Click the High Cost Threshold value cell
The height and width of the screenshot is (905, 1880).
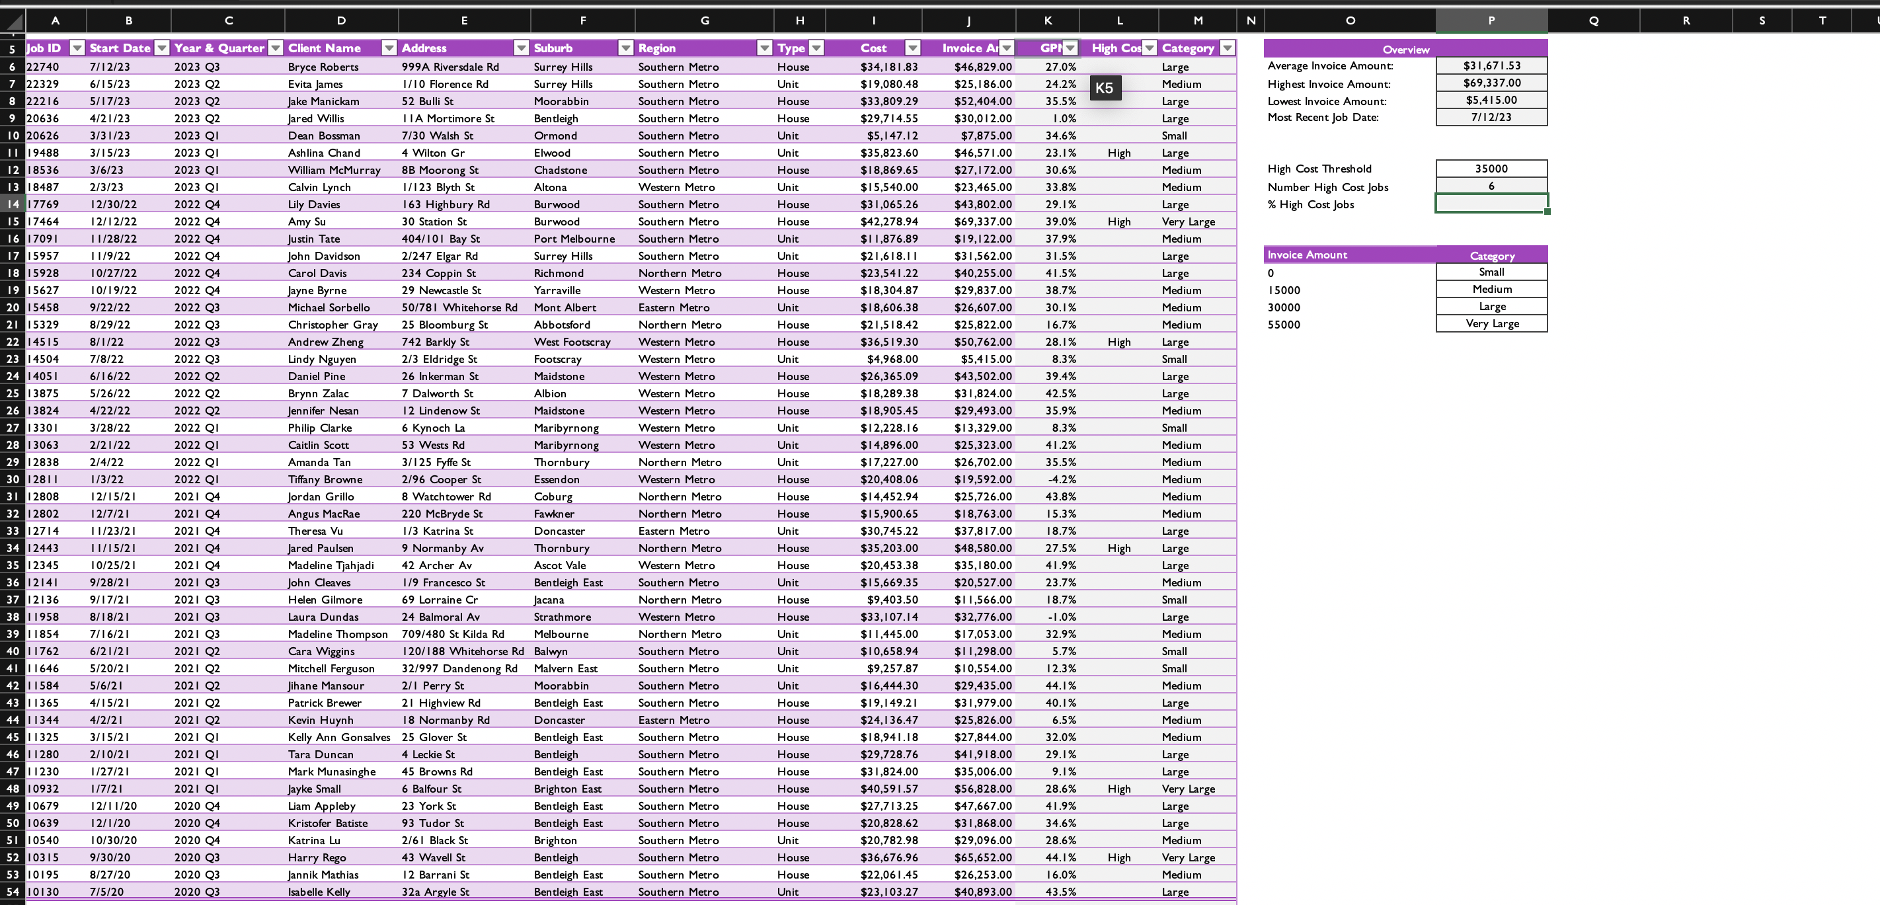(x=1491, y=169)
